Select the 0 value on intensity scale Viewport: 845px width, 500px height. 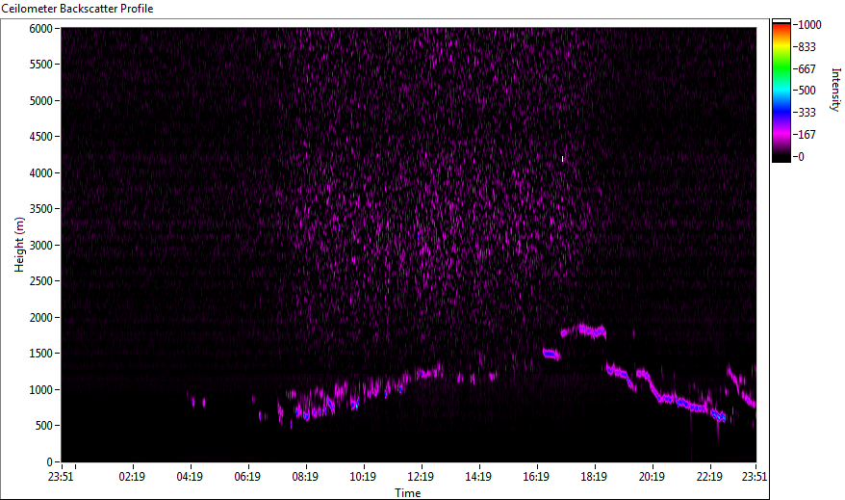[802, 157]
